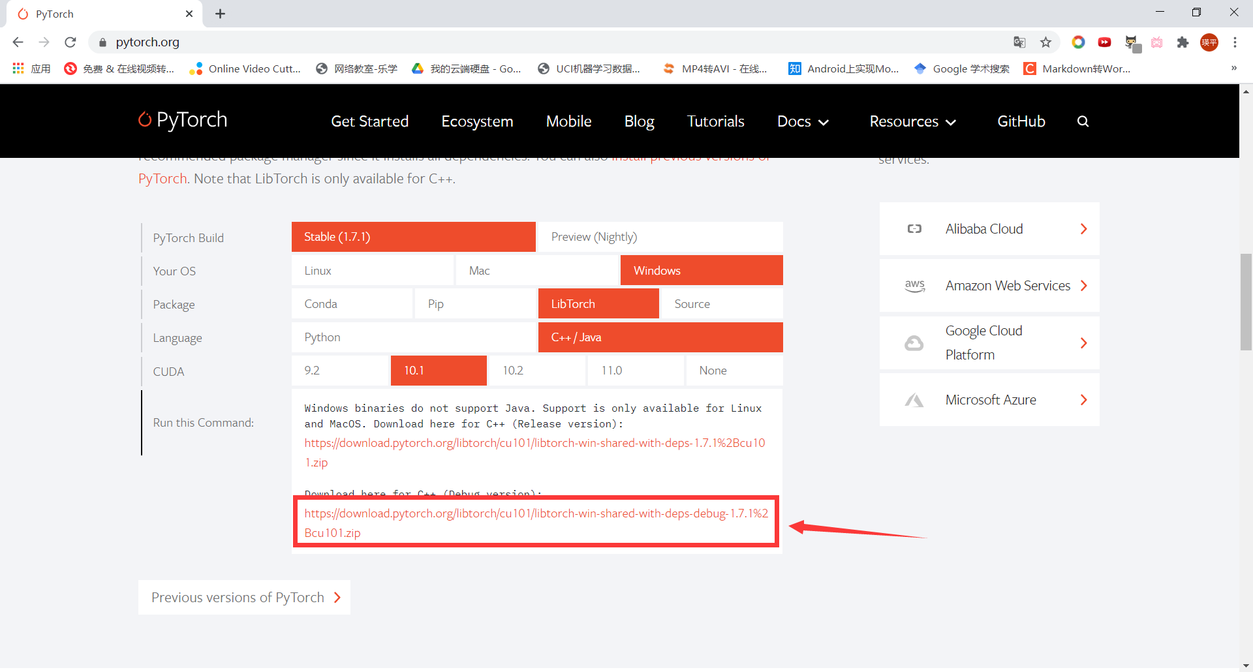Click the site lock icon in address bar
The width and height of the screenshot is (1253, 672).
point(102,42)
